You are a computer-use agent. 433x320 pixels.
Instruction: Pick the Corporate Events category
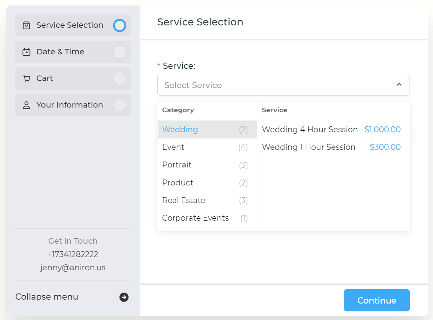207,218
